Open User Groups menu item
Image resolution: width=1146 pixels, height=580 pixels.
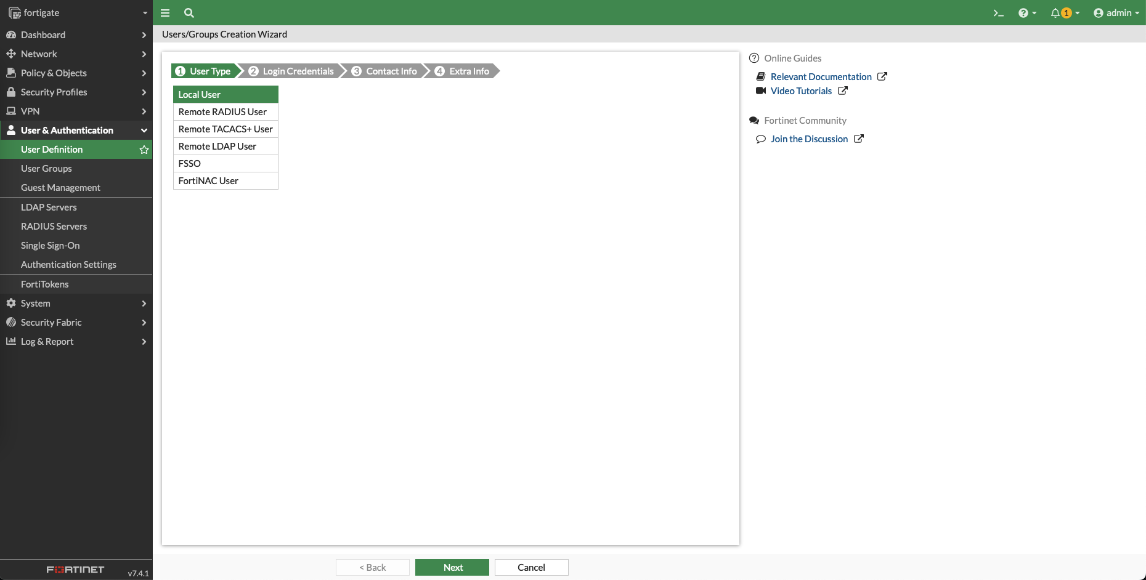(47, 169)
